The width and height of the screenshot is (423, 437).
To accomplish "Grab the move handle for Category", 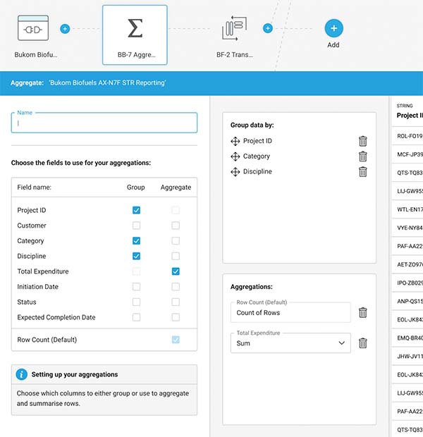I will [235, 156].
